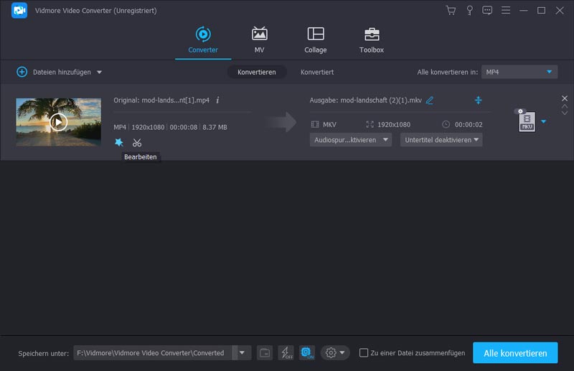The height and width of the screenshot is (371, 574).
Task: Open the scissors cut tool
Action: click(x=137, y=142)
